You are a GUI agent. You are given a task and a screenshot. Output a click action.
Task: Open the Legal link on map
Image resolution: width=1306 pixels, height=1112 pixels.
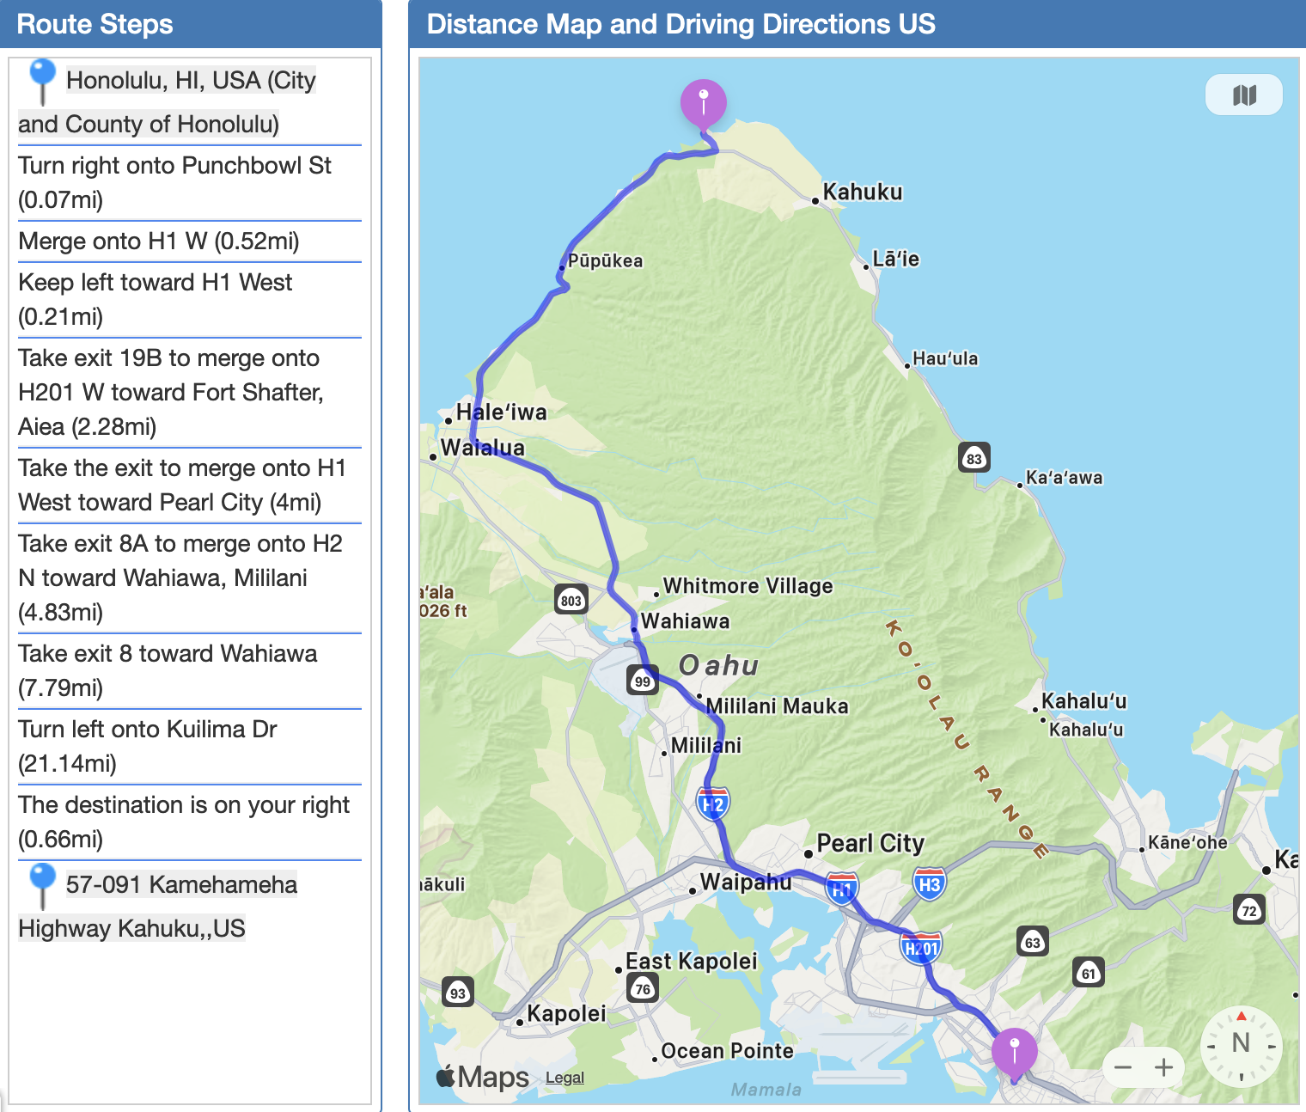point(565,1078)
